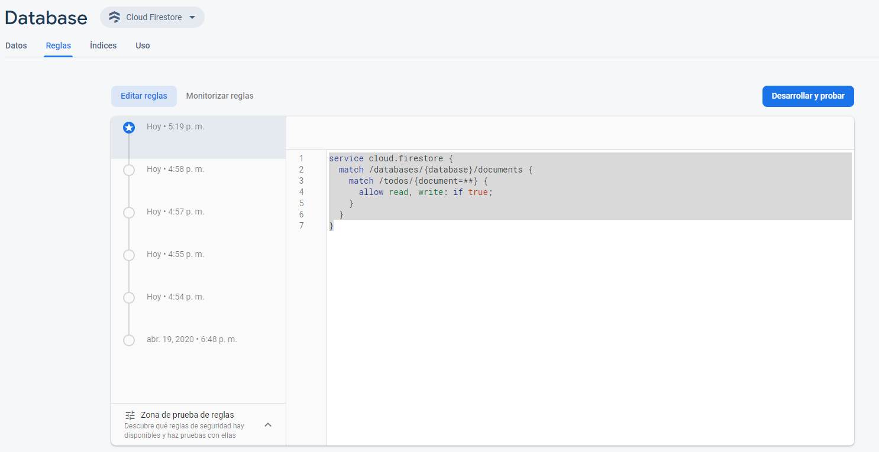The width and height of the screenshot is (879, 452).
Task: Click the circle marker next to 4:54 p. m.
Action: (x=128, y=298)
